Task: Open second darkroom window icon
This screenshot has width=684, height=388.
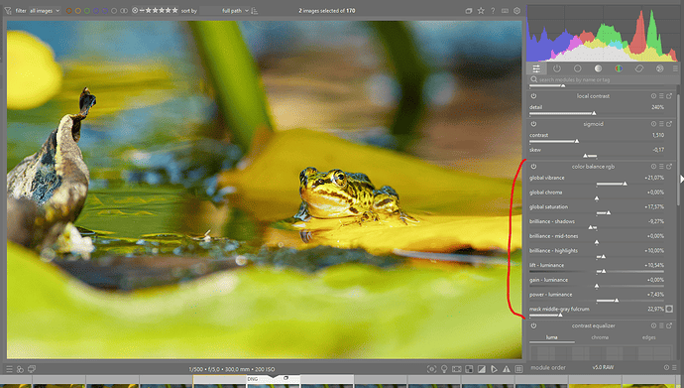Action: [x=32, y=369]
